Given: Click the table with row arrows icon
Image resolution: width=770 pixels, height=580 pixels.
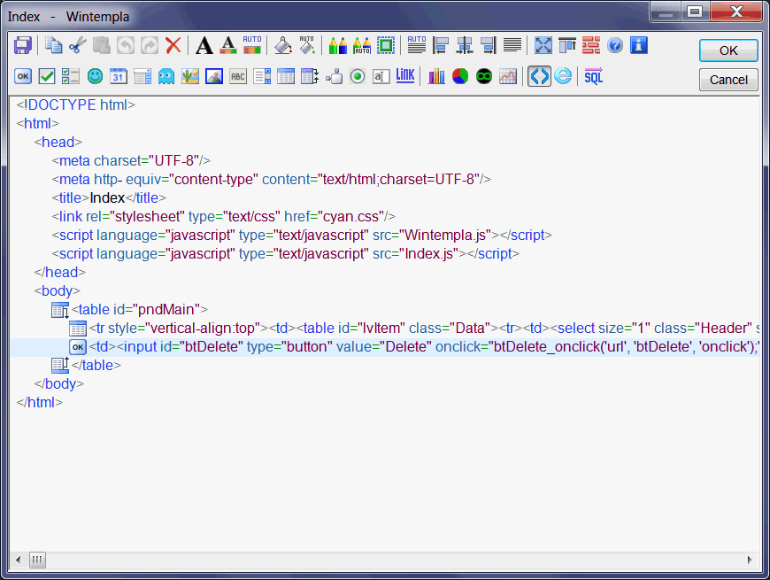Looking at the screenshot, I should (310, 76).
